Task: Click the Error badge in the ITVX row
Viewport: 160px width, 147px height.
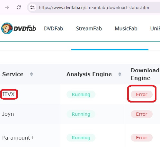Action: coord(142,94)
